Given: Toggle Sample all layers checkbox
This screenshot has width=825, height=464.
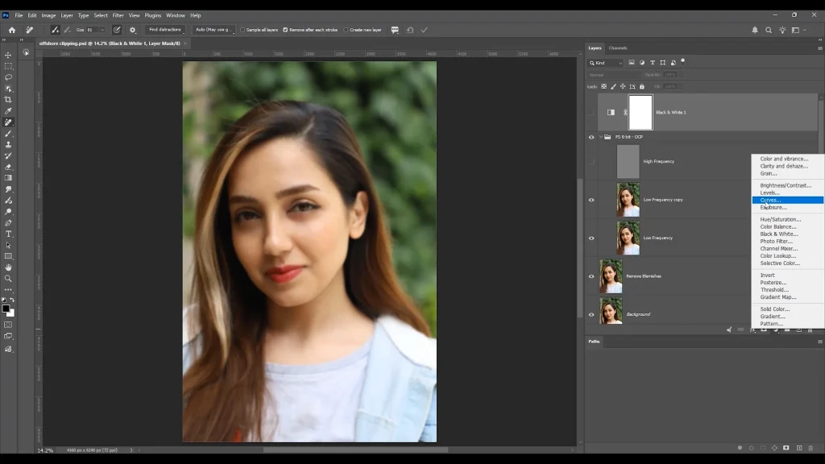Looking at the screenshot, I should pyautogui.click(x=243, y=30).
